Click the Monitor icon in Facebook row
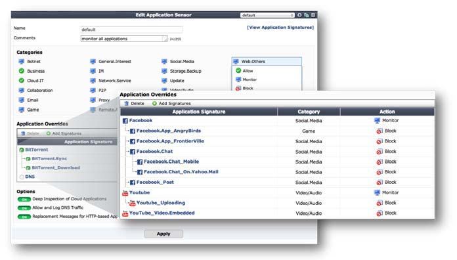The image size is (457, 260). point(377,120)
